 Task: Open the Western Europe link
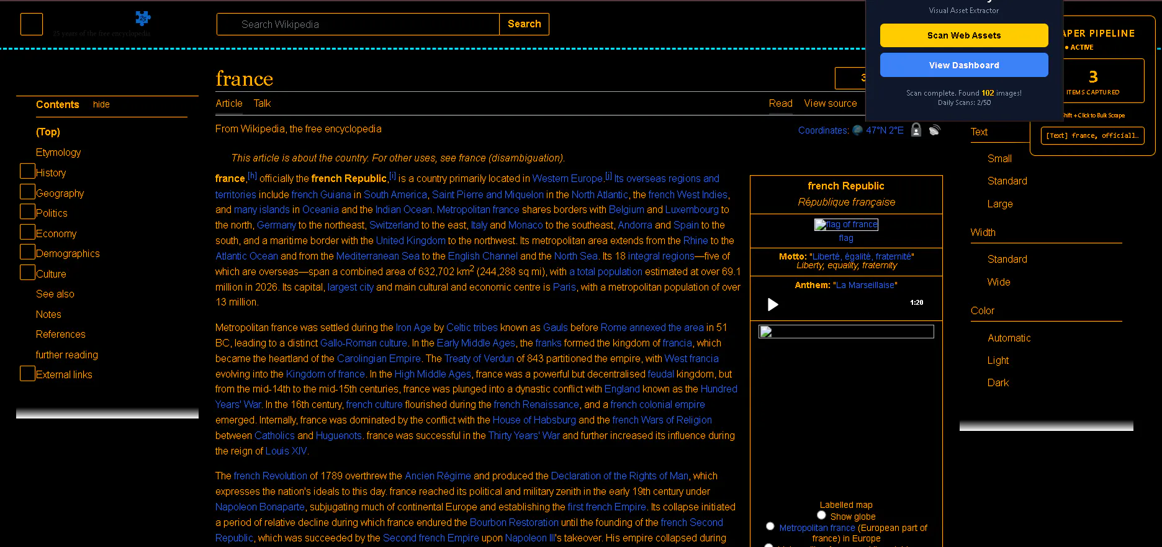click(x=567, y=179)
